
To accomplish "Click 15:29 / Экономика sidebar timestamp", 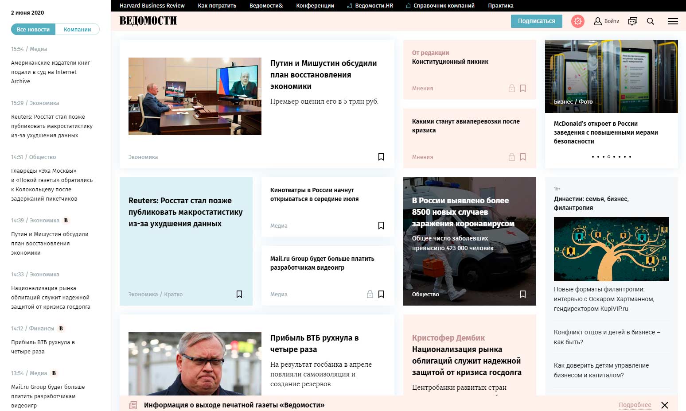I will tap(35, 103).
